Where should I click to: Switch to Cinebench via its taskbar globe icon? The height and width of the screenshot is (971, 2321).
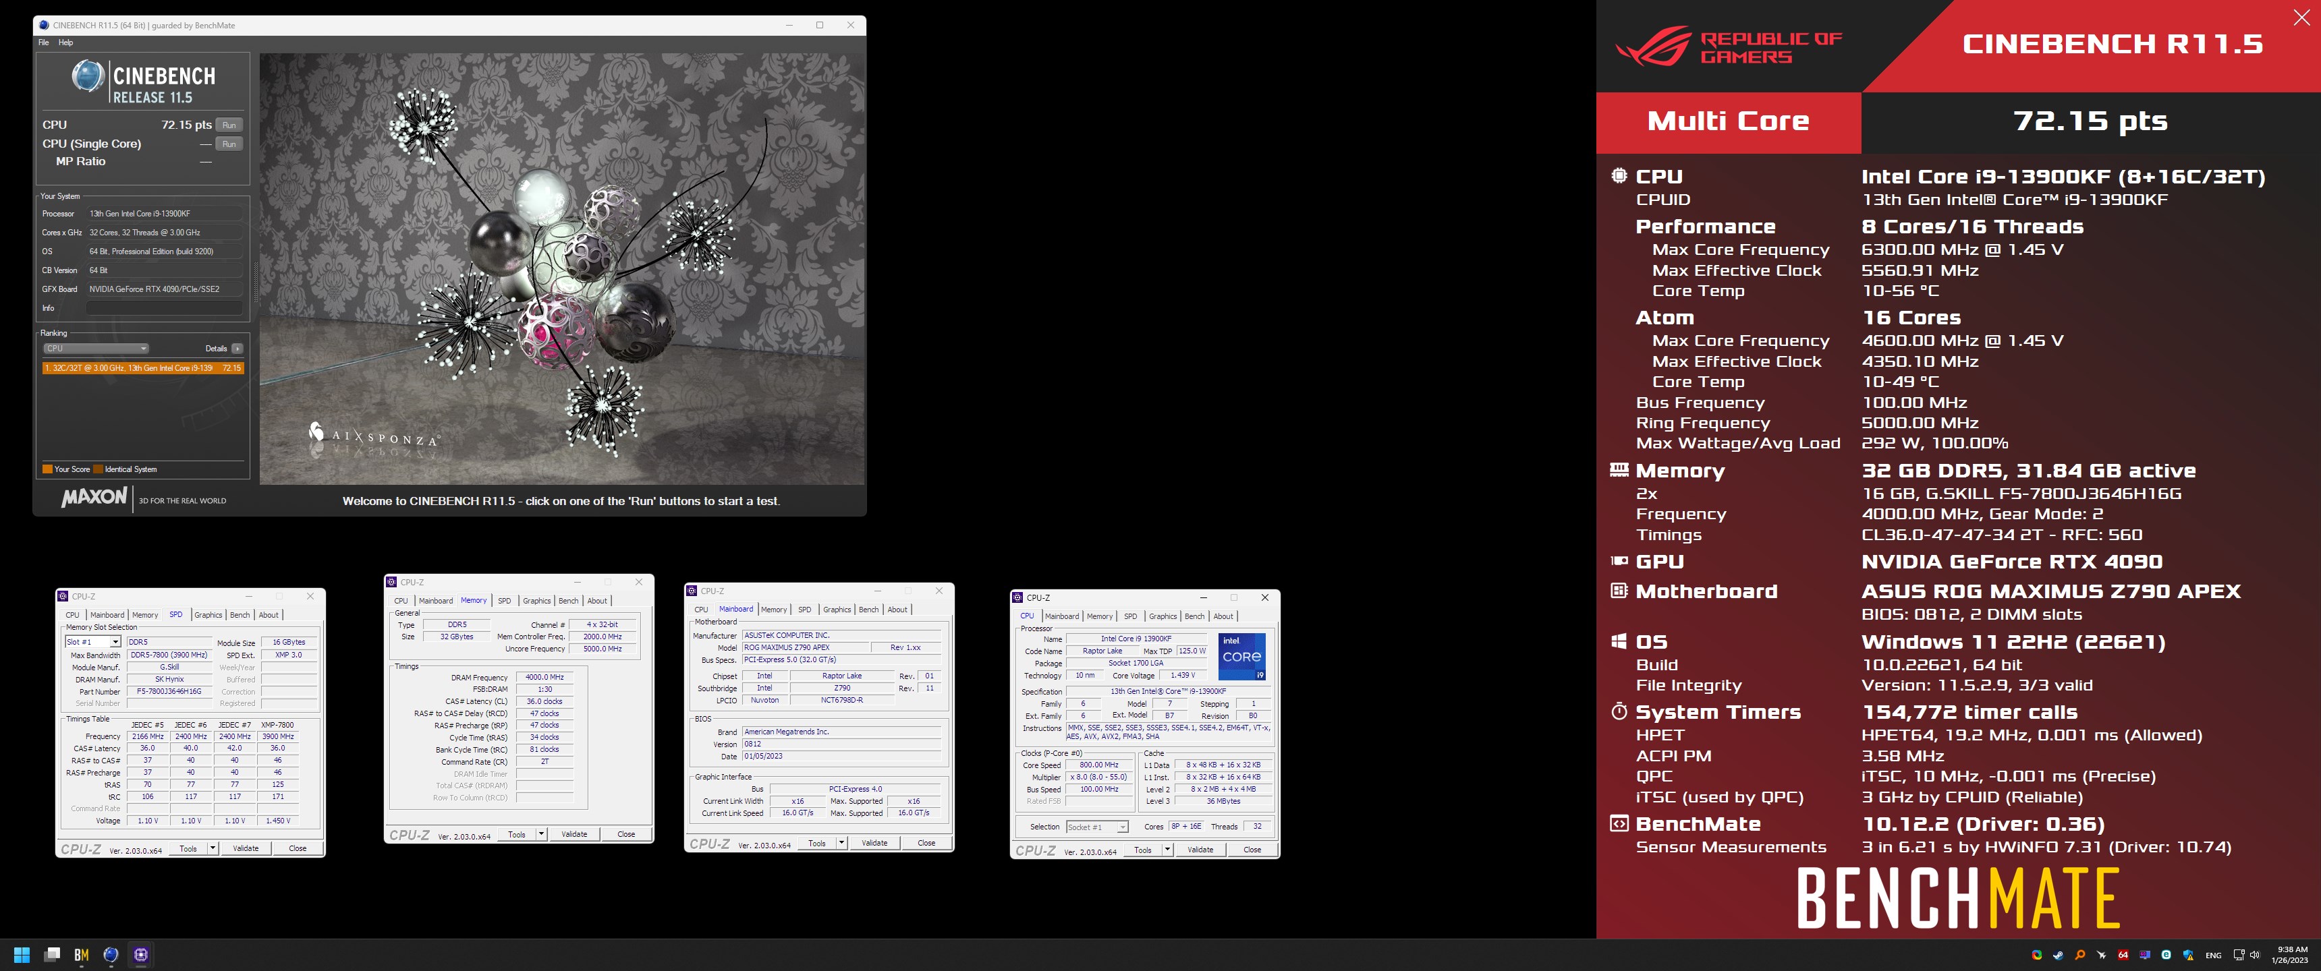tap(111, 955)
